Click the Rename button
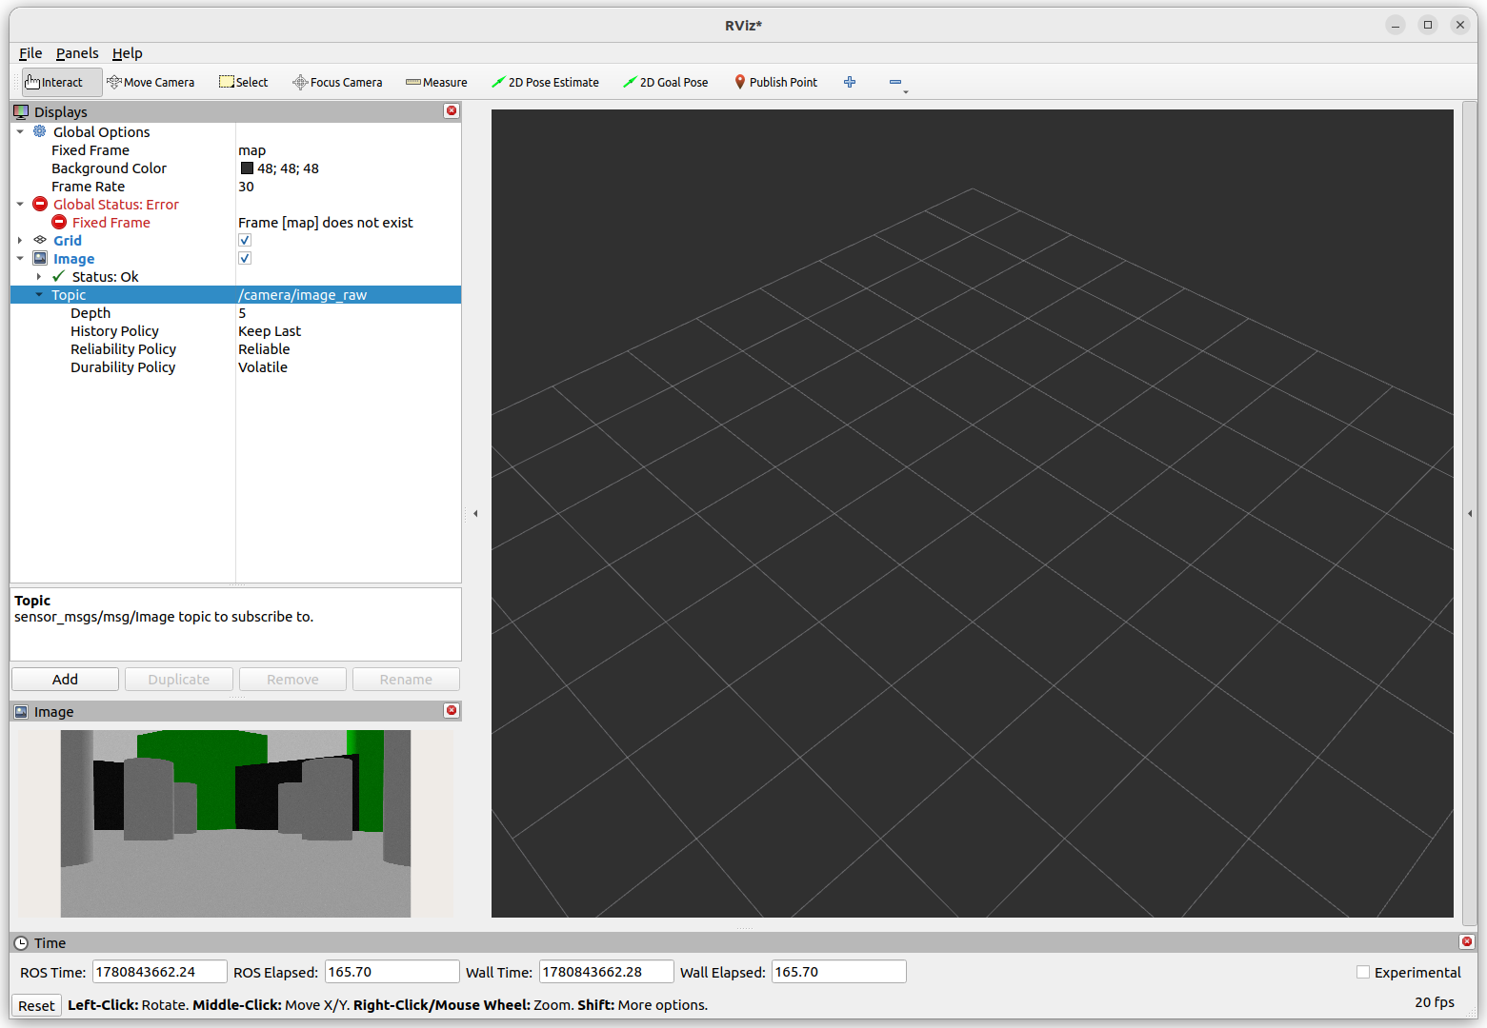Screen dimensions: 1487x1028 (x=406, y=679)
